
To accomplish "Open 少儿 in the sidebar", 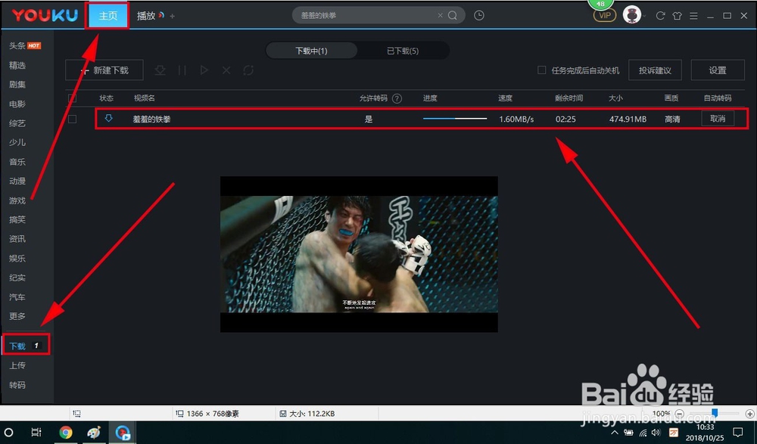I will coord(17,142).
